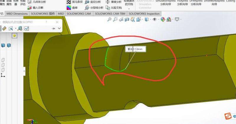The image size is (236, 124).
Task: Switch to MBD Dimensions tab
Action: tap(17, 14)
